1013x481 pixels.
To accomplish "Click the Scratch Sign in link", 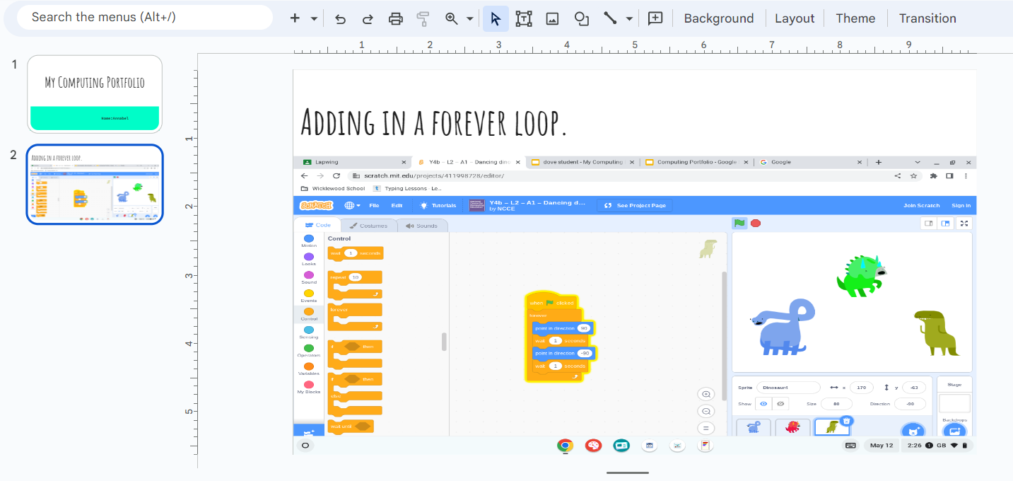I will click(961, 206).
